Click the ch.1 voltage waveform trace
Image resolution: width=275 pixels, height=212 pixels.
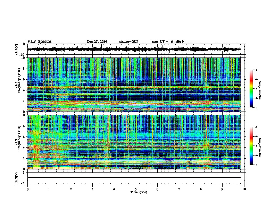coord(134,49)
